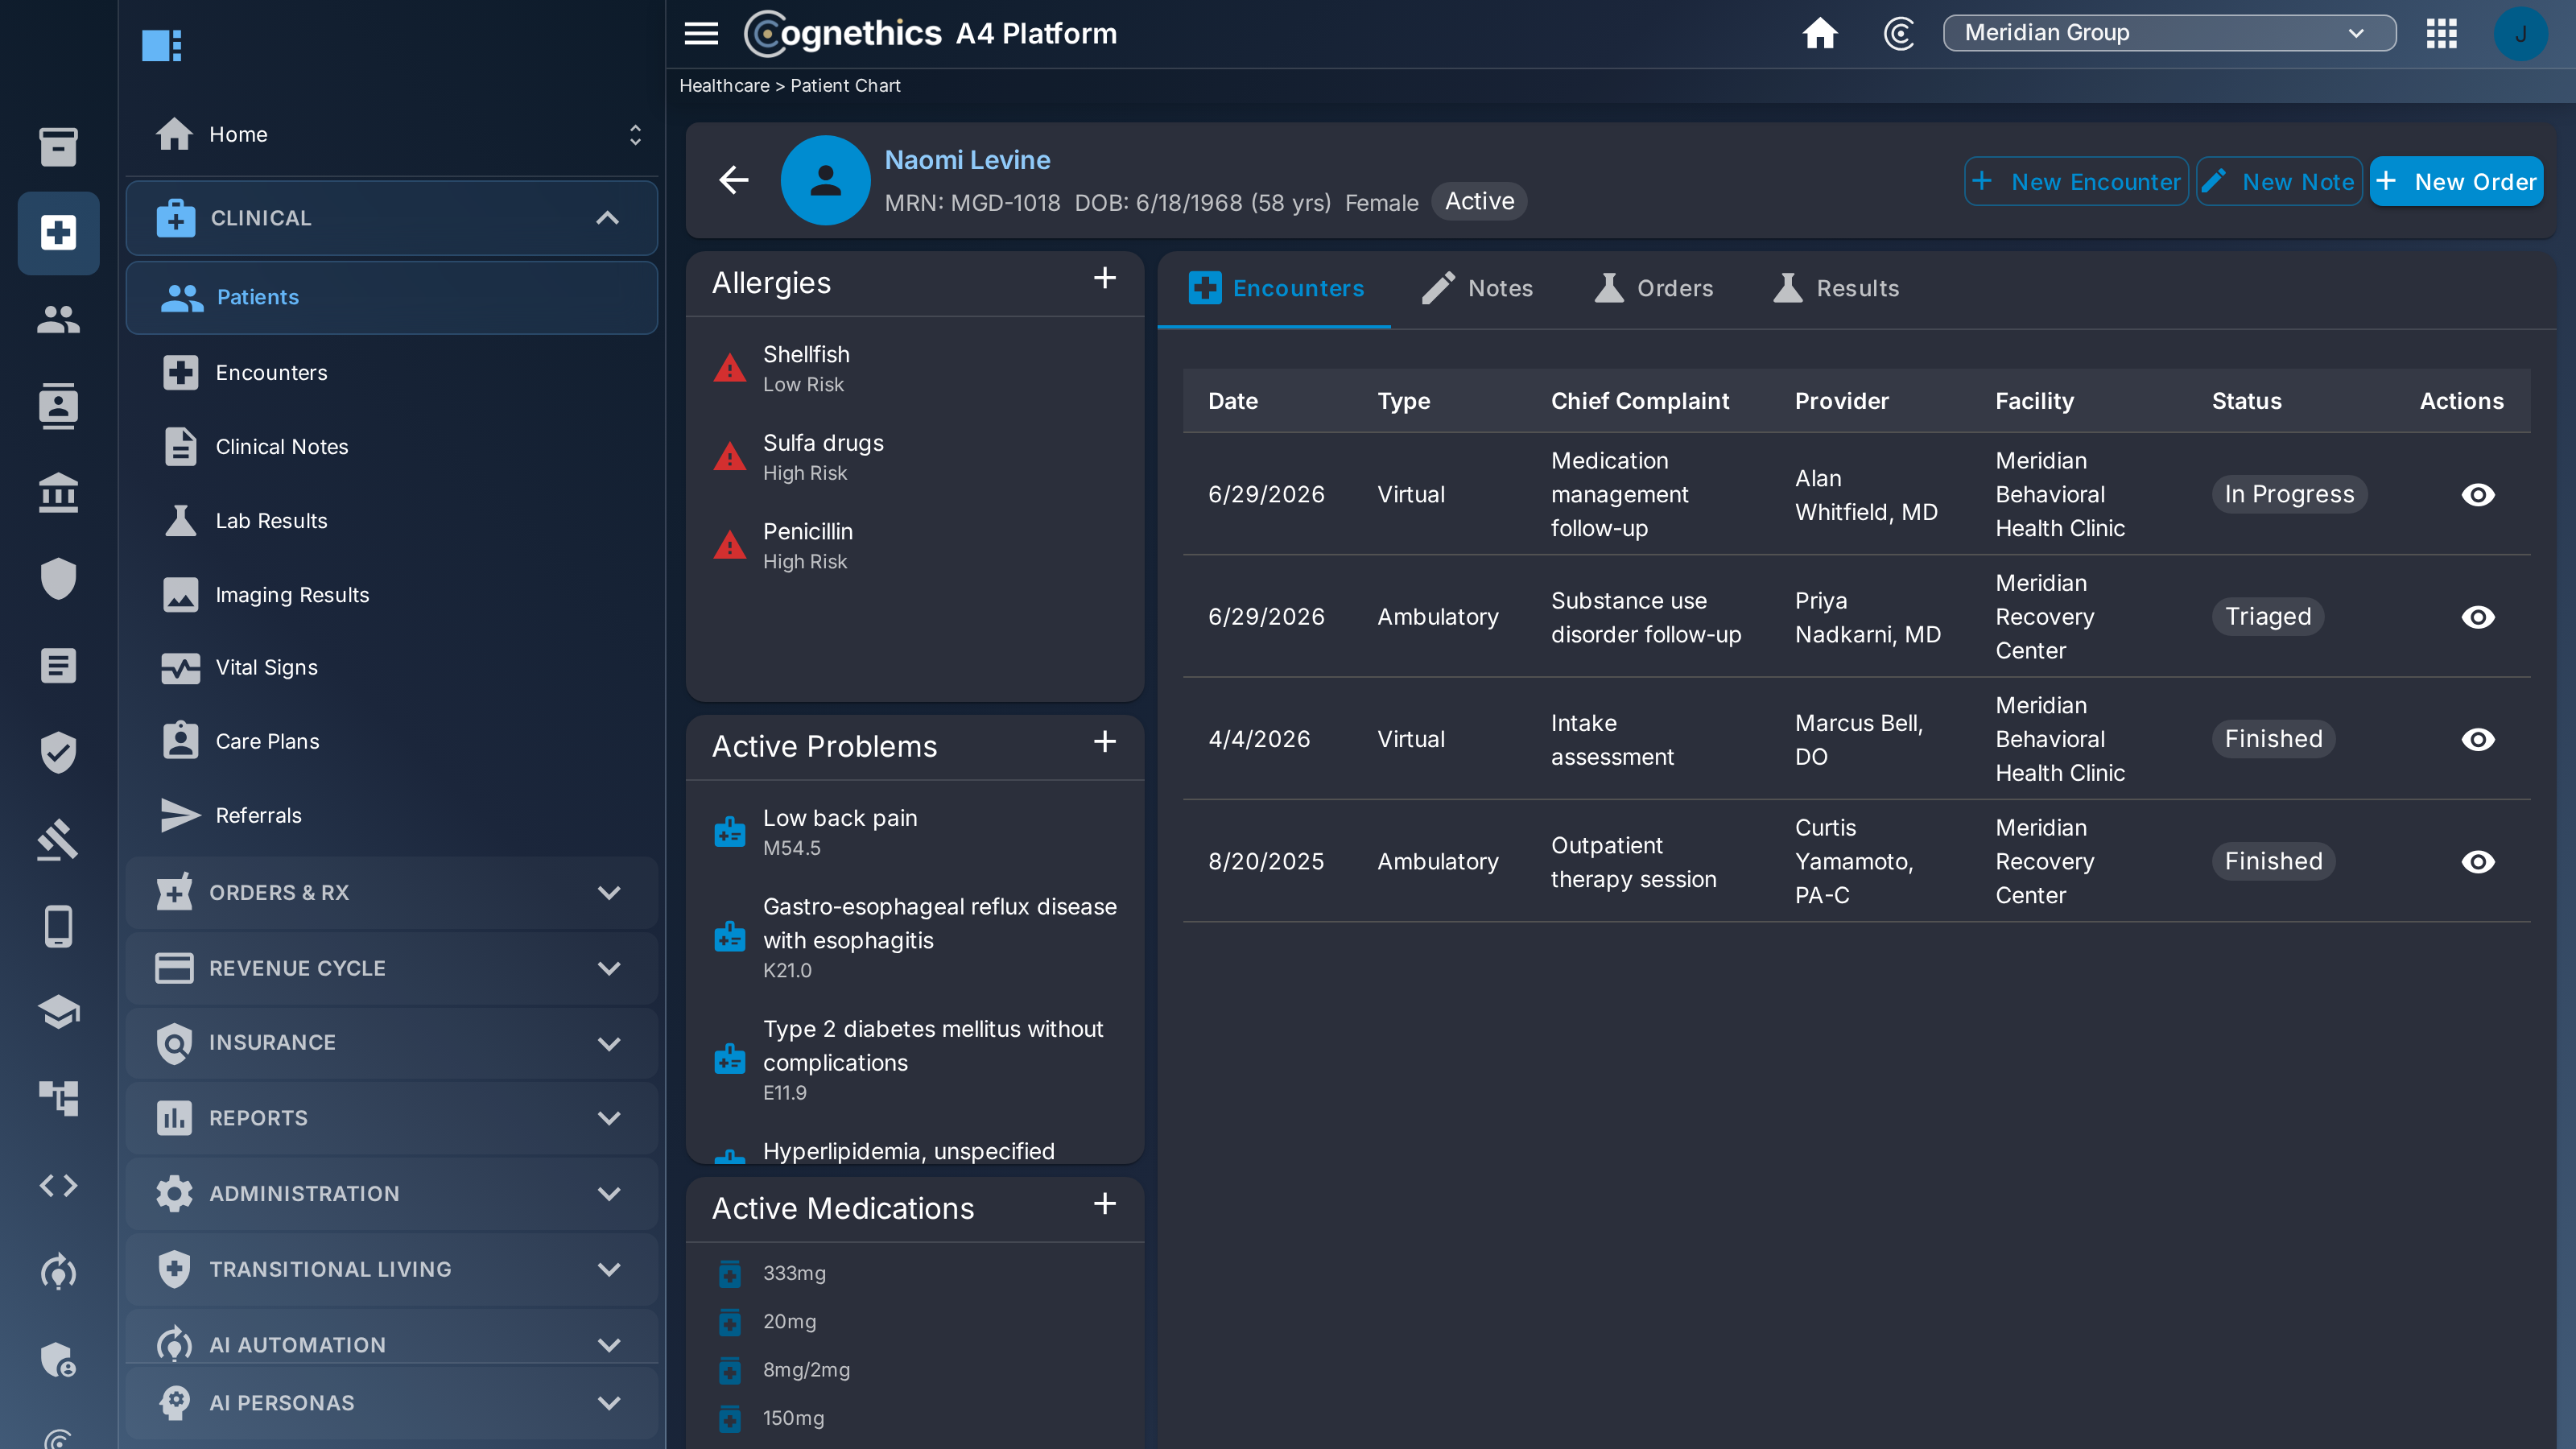Switch to the Notes tab
Viewport: 2576px width, 1449px height.
click(1477, 289)
